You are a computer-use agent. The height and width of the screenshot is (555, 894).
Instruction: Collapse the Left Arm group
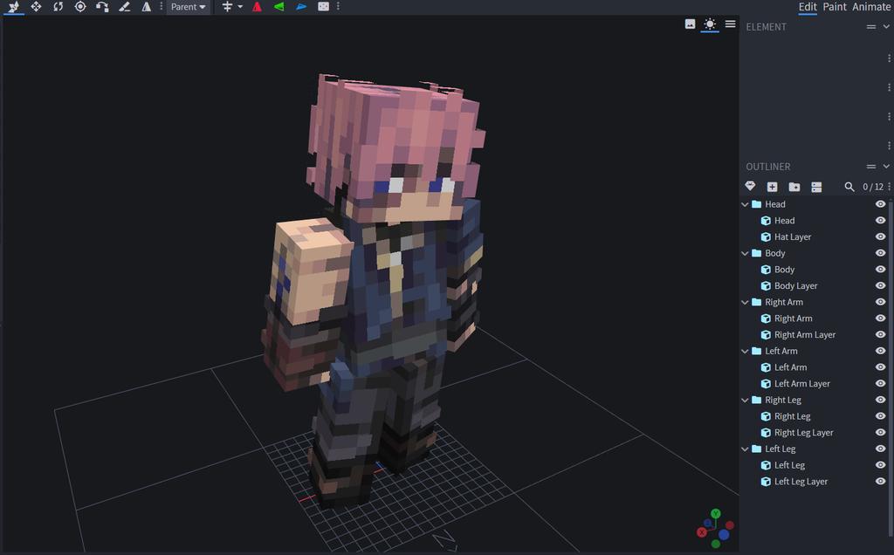click(x=745, y=352)
